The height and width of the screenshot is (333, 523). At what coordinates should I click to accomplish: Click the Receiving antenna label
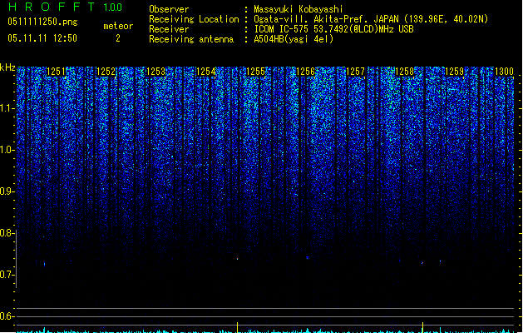(x=191, y=39)
